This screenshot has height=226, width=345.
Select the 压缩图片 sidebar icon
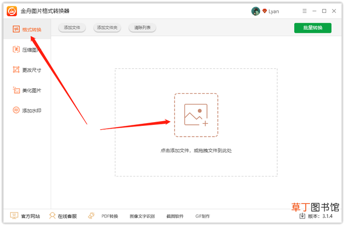[16, 50]
